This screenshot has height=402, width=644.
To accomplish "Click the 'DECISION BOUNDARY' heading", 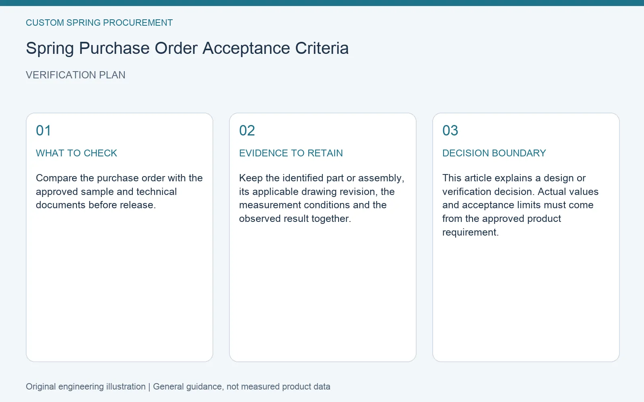I will [x=494, y=153].
